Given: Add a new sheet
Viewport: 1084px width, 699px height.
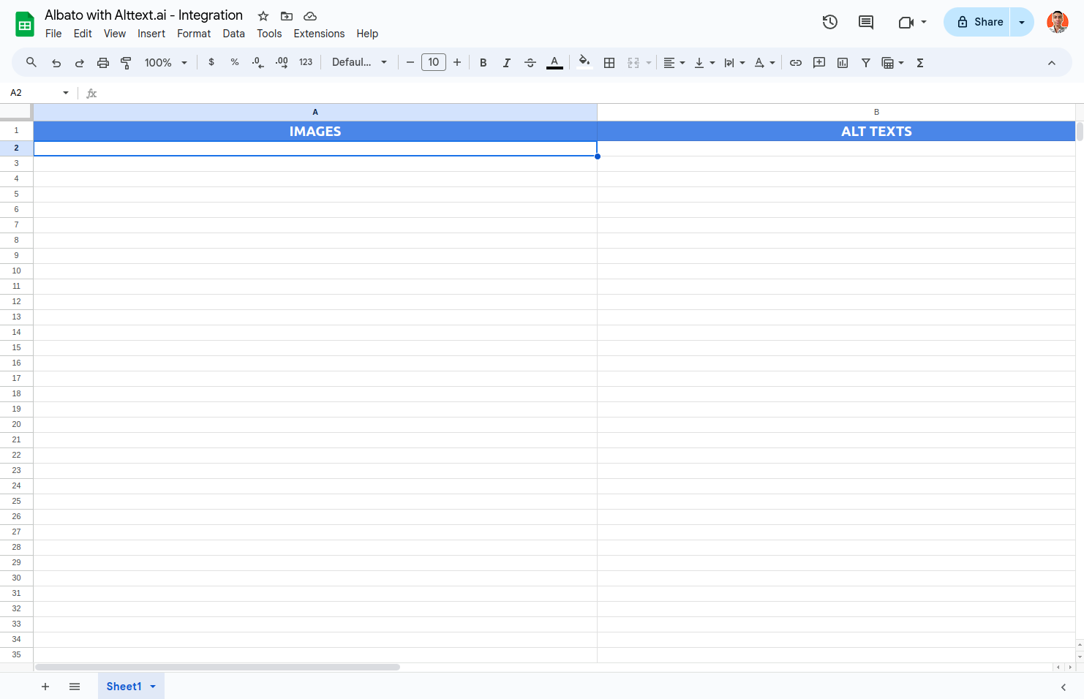Looking at the screenshot, I should [45, 687].
